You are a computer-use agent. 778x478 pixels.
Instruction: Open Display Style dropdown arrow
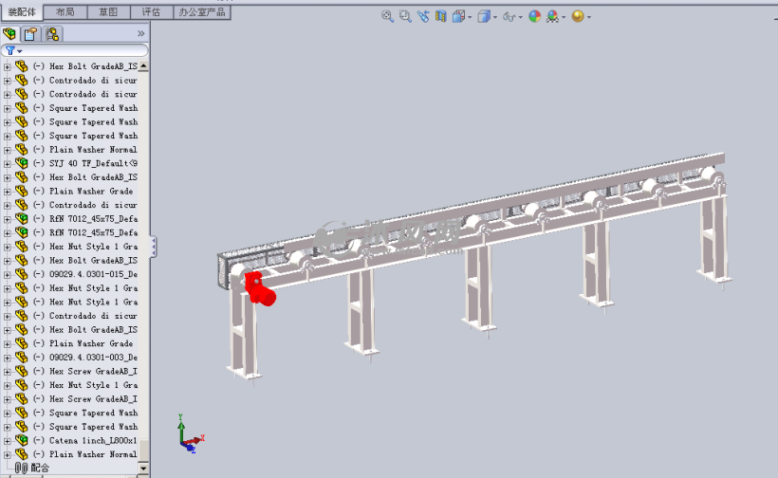pyautogui.click(x=495, y=17)
